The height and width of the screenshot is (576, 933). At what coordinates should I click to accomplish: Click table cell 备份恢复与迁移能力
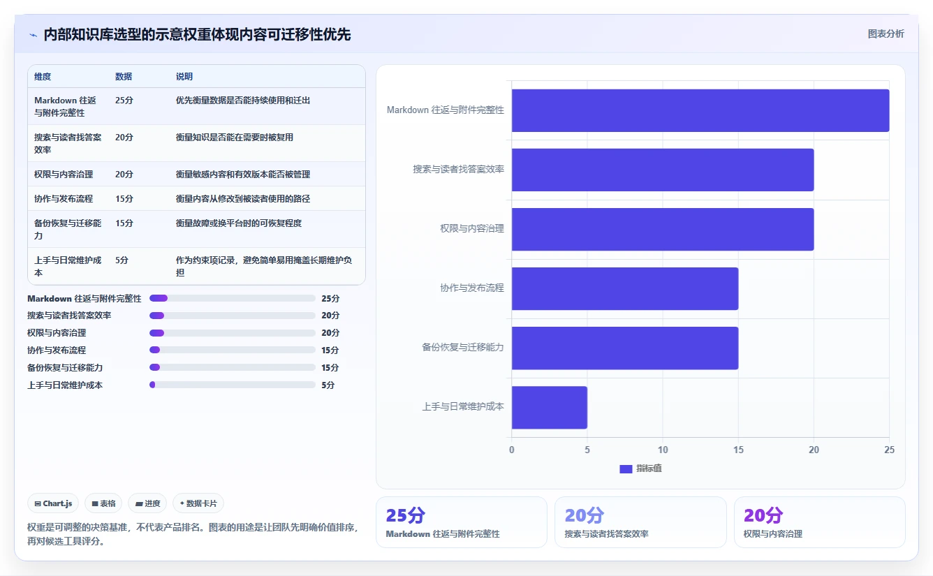[68, 229]
